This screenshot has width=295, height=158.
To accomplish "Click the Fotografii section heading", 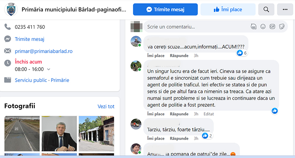I will coord(20,106).
